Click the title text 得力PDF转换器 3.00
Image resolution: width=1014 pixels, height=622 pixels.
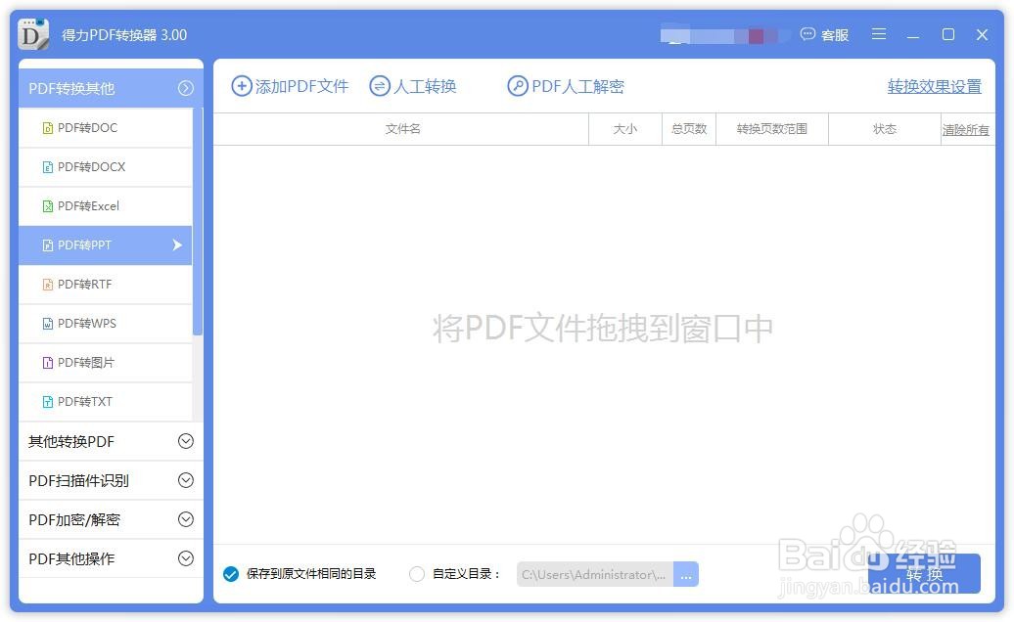tap(124, 35)
